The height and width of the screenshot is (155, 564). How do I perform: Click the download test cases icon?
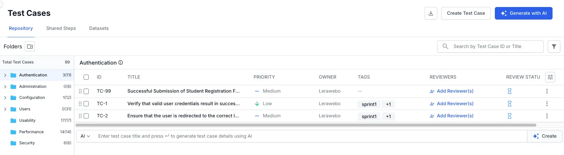430,13
